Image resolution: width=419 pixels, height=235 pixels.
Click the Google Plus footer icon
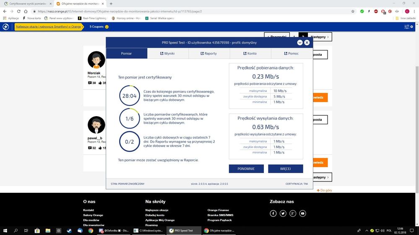pyautogui.click(x=293, y=213)
